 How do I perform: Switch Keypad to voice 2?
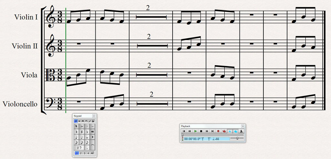pos(80,153)
